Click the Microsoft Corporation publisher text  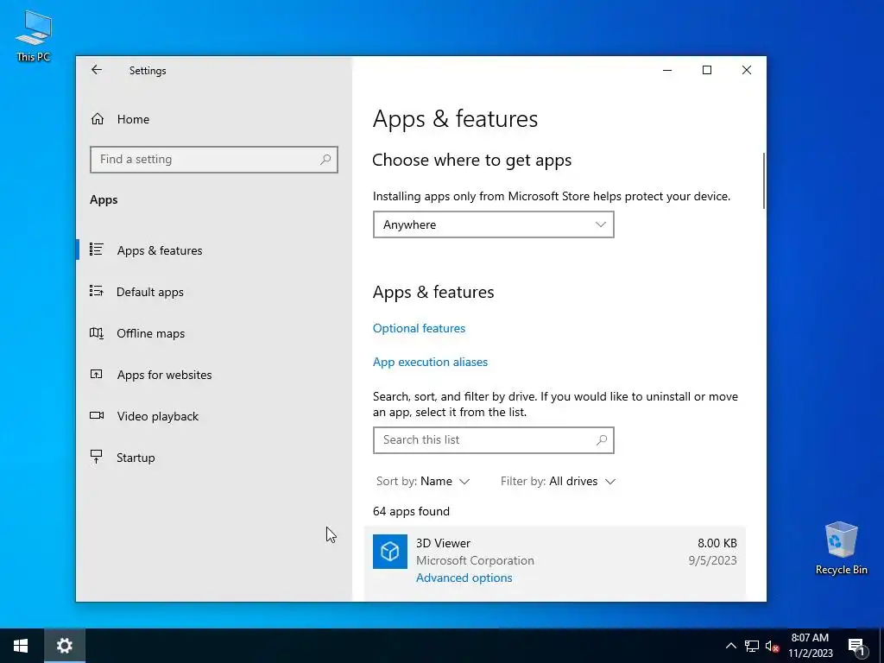(x=475, y=560)
